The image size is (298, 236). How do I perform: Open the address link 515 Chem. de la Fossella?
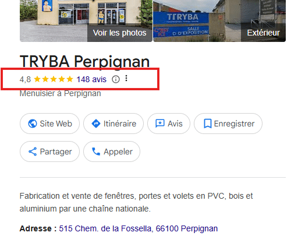[139, 228]
